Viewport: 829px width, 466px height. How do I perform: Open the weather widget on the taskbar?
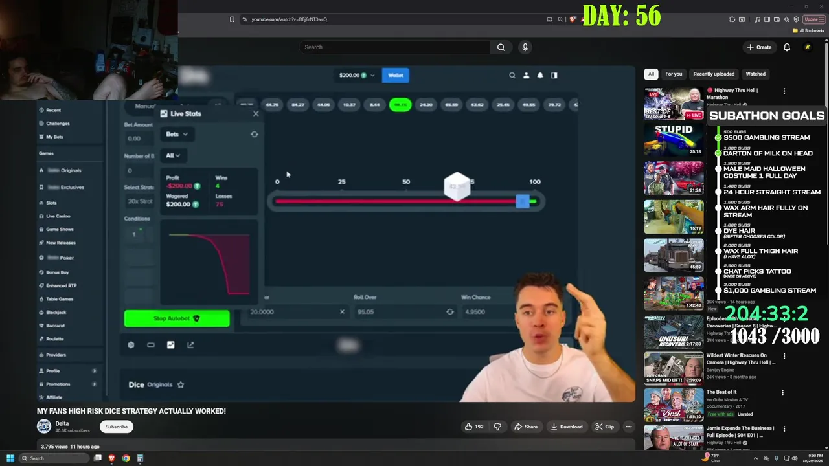(x=710, y=458)
